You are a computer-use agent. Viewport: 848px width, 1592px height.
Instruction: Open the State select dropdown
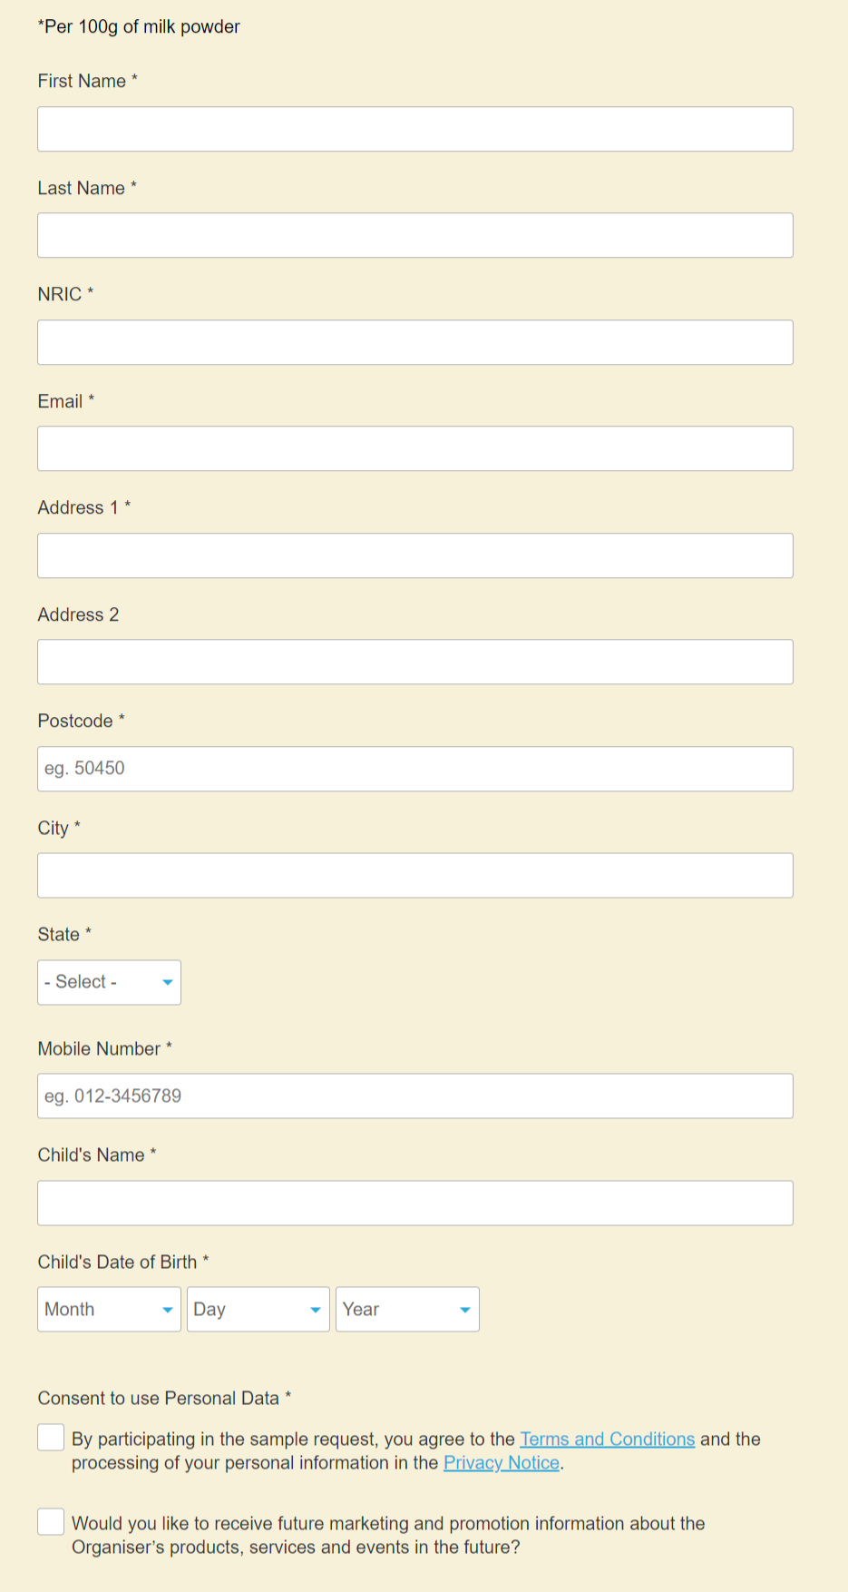[109, 982]
